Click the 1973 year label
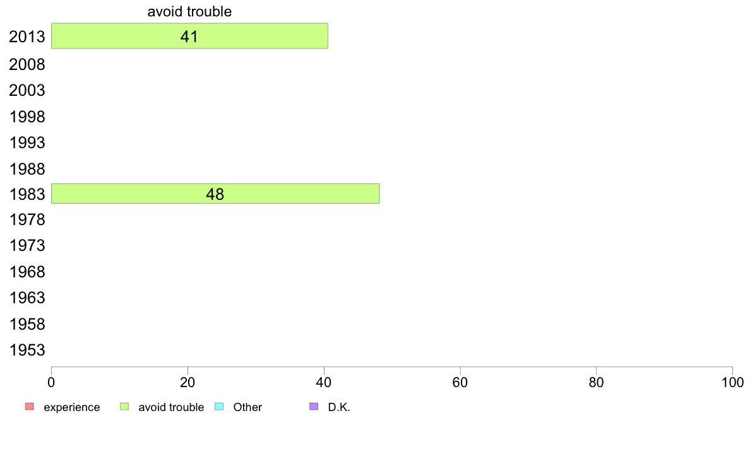 pyautogui.click(x=27, y=246)
